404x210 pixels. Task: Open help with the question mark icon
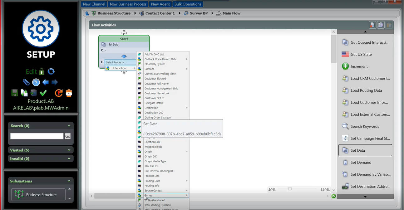(x=36, y=82)
